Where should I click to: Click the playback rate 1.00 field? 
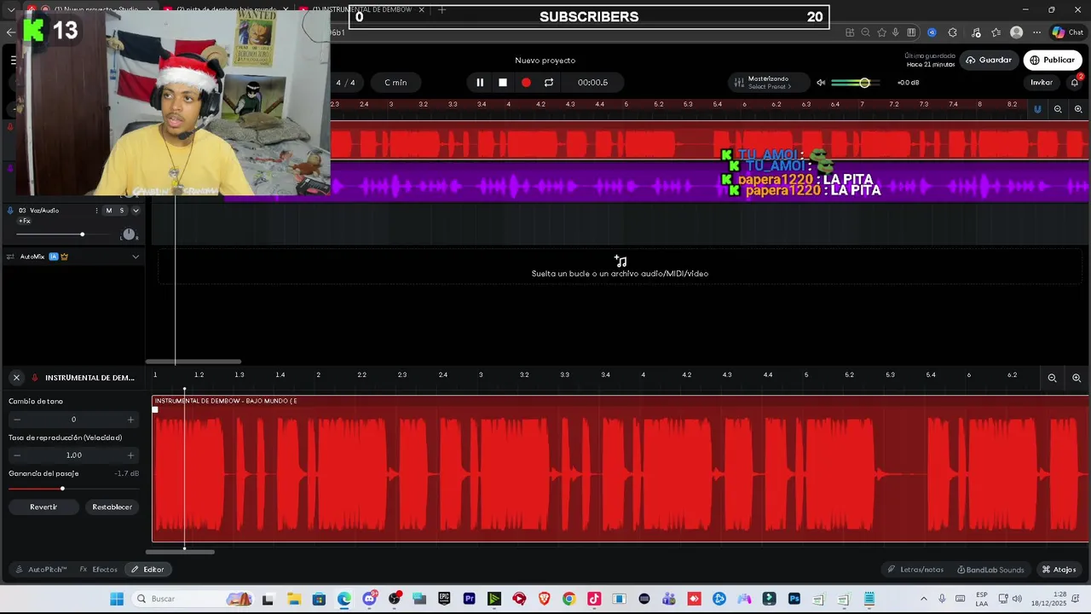73,455
